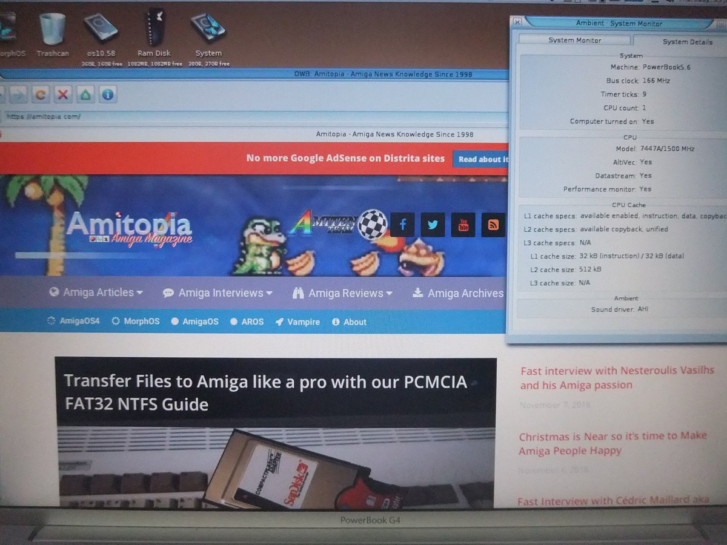Click the CompactFlash card article thumbnail
The width and height of the screenshot is (727, 545).
[276, 466]
